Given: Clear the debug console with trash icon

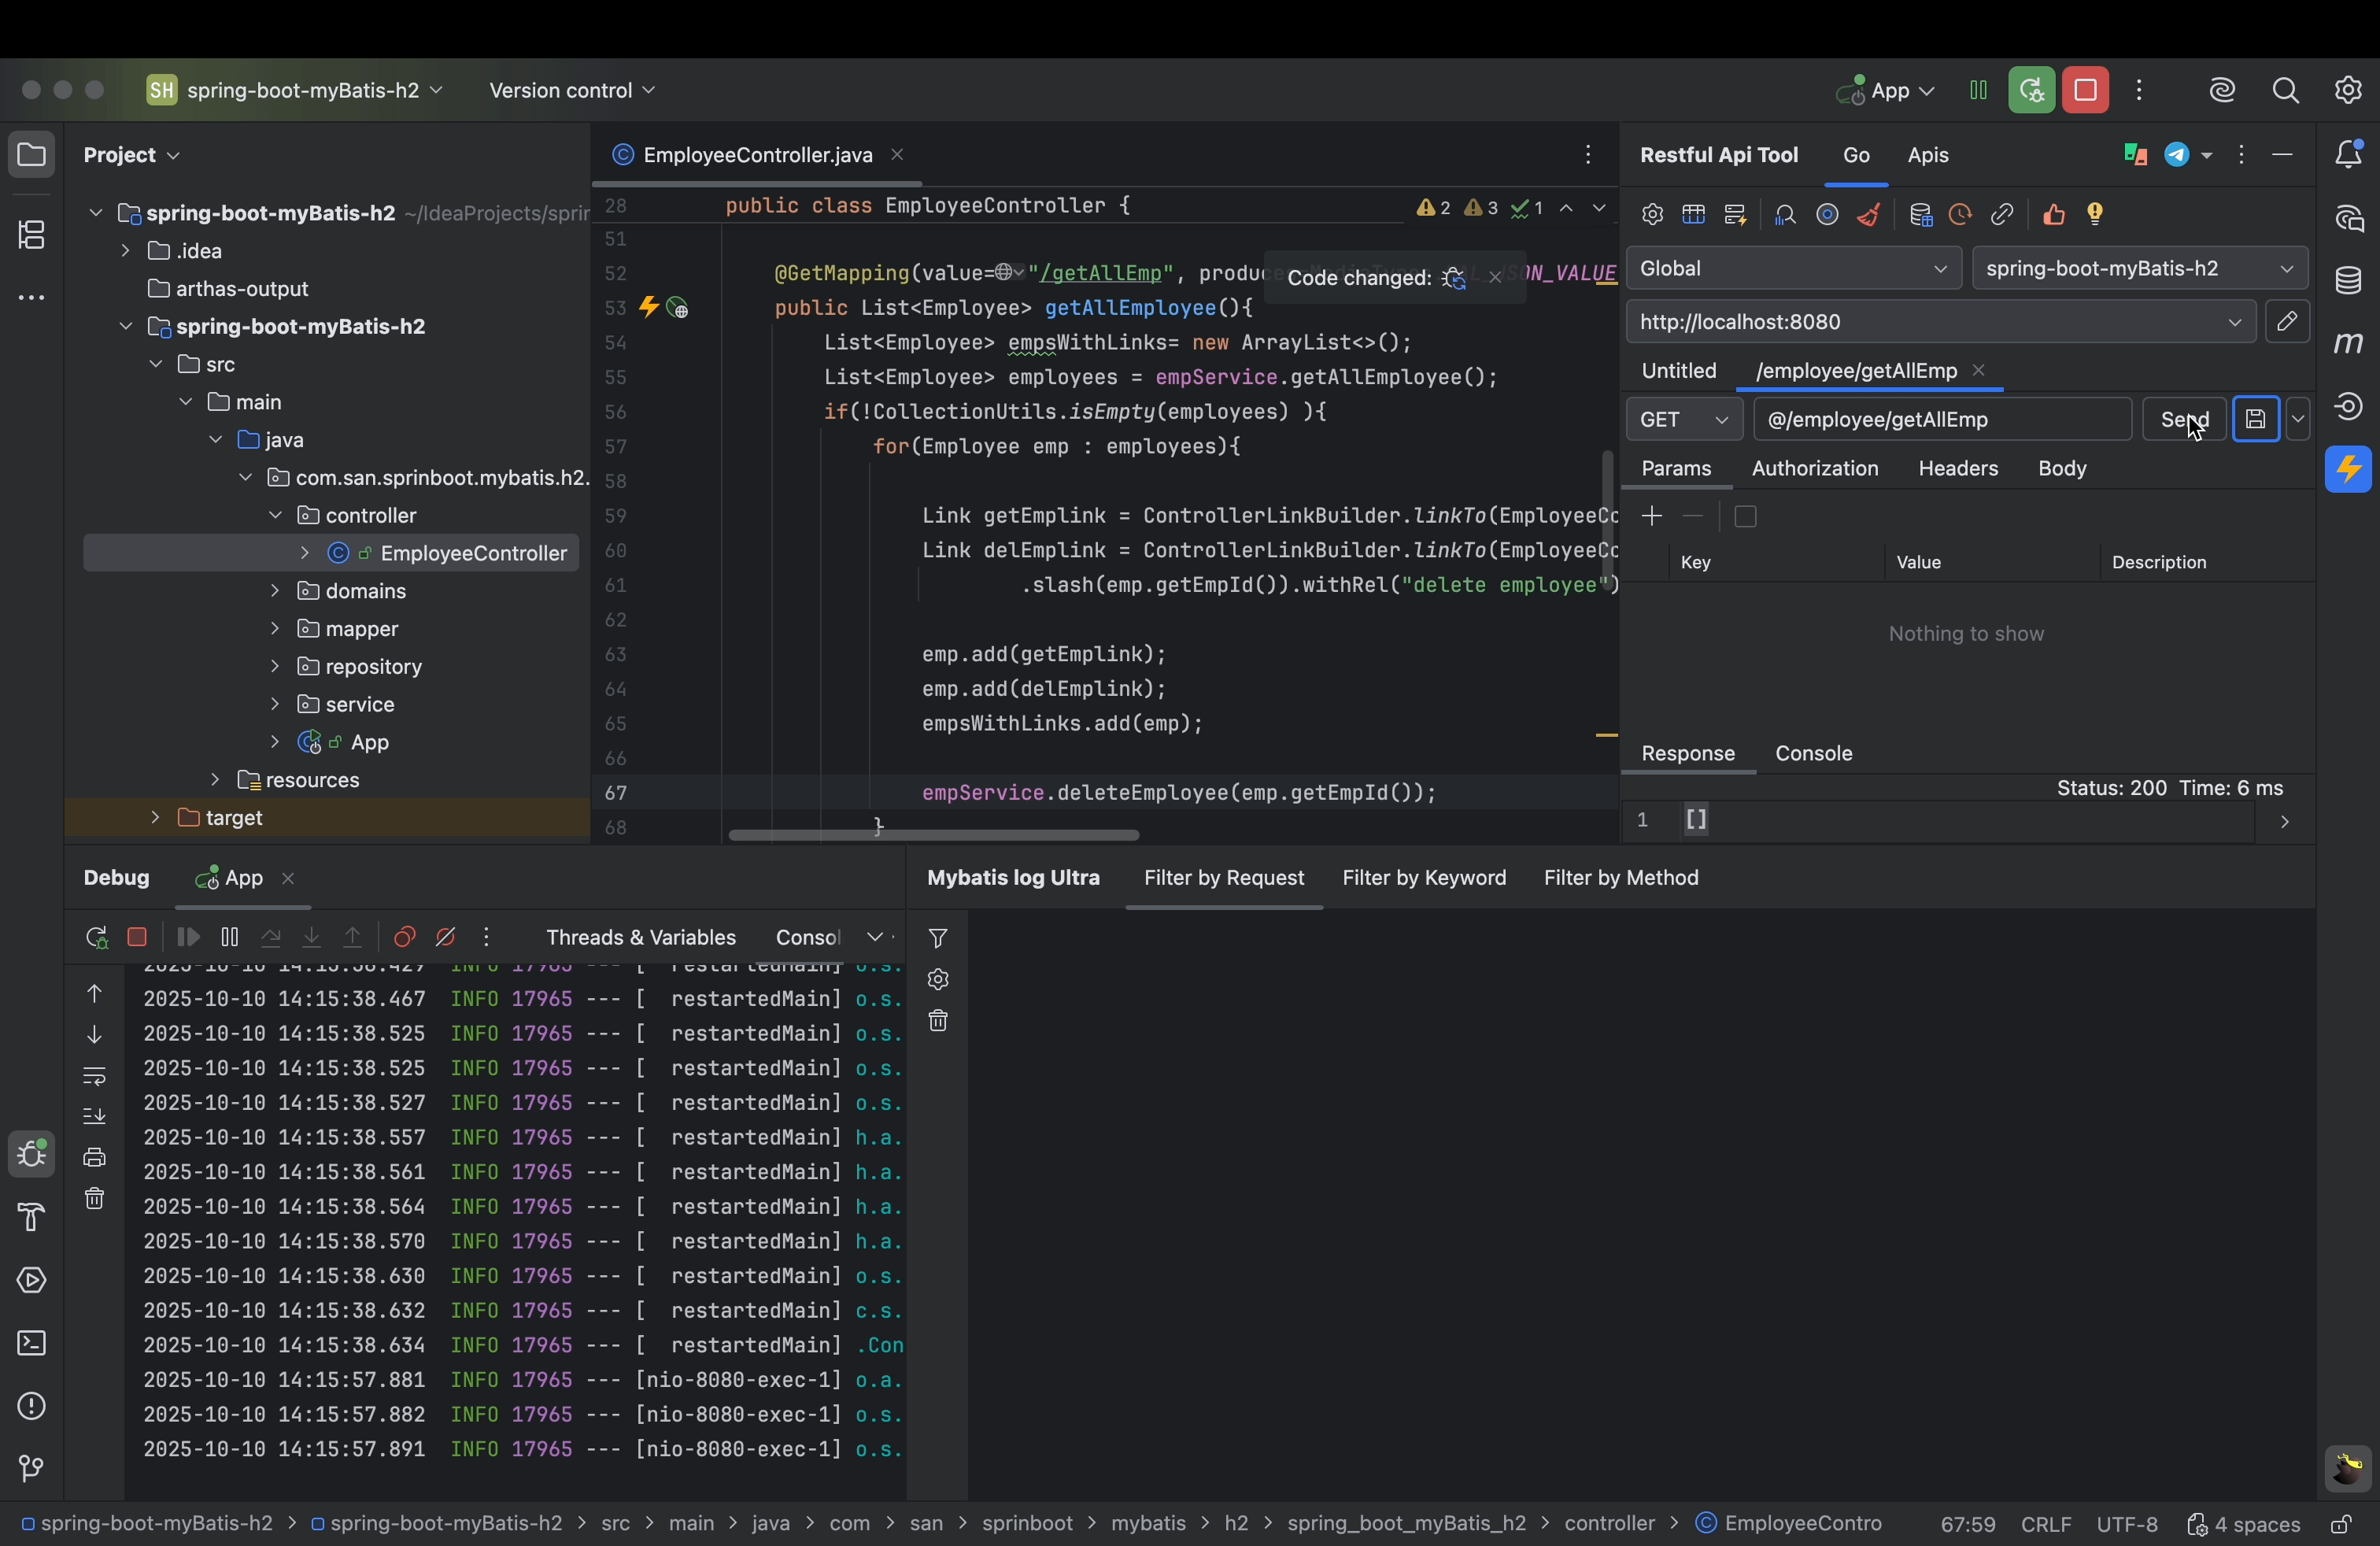Looking at the screenshot, I should [x=94, y=1198].
